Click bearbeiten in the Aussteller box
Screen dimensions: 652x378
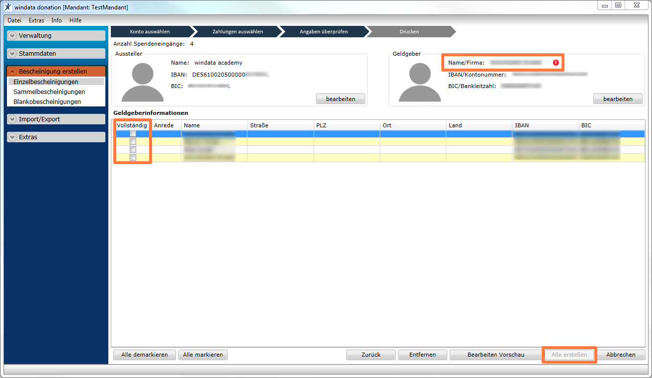pos(340,99)
